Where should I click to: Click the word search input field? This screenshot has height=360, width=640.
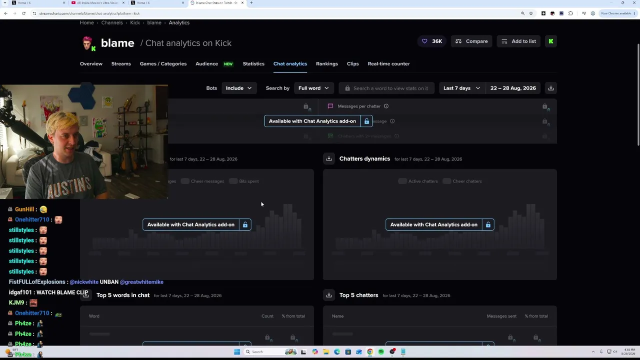pos(386,88)
